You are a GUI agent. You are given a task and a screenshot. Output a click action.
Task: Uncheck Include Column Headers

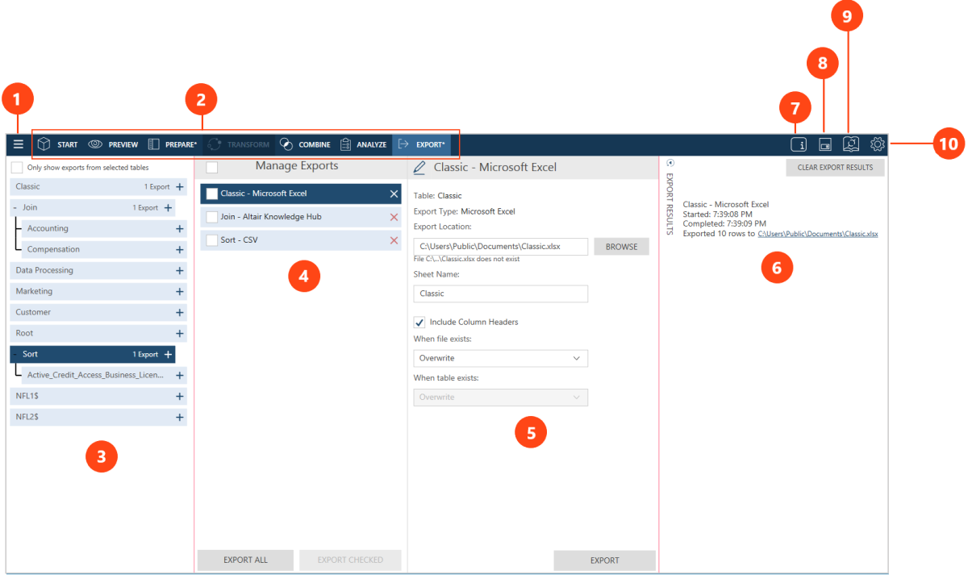[419, 323]
